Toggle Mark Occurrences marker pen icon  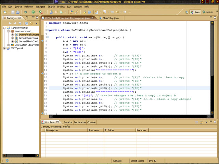pyautogui.click(x=84, y=12)
